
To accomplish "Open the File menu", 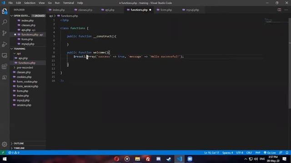I will [x=10, y=3].
